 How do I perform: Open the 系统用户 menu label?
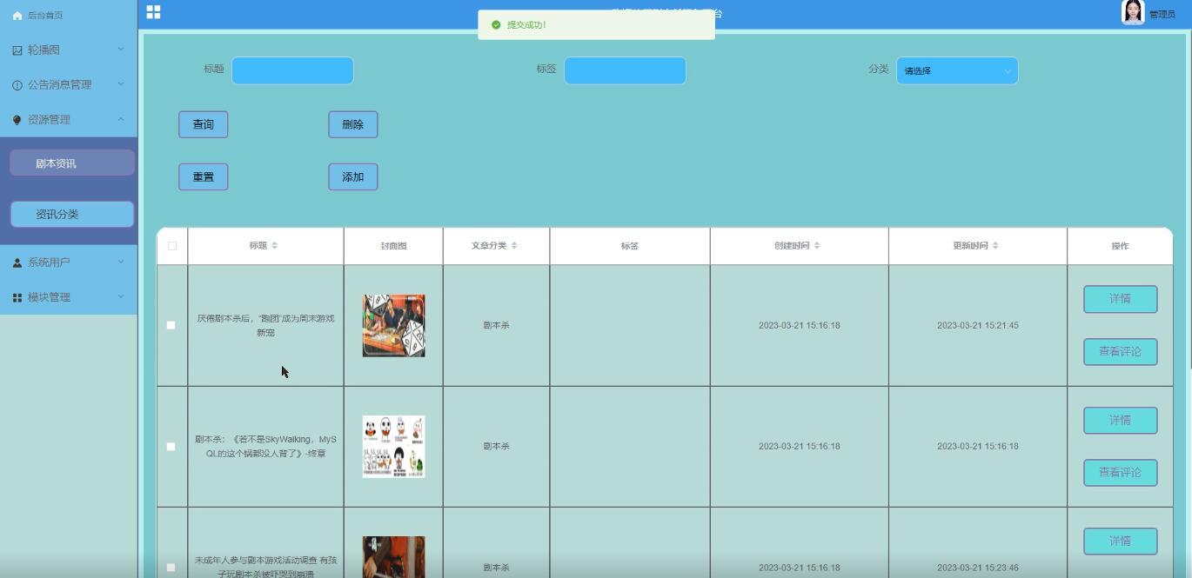[49, 262]
